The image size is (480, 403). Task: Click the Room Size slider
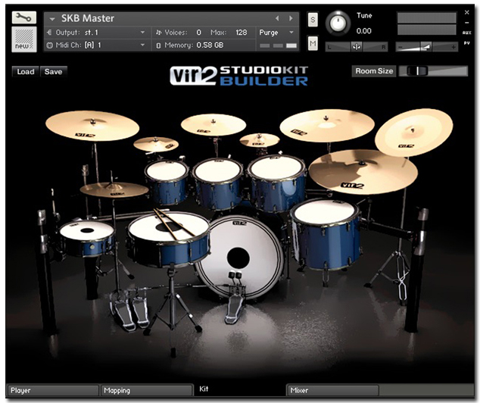tap(433, 71)
